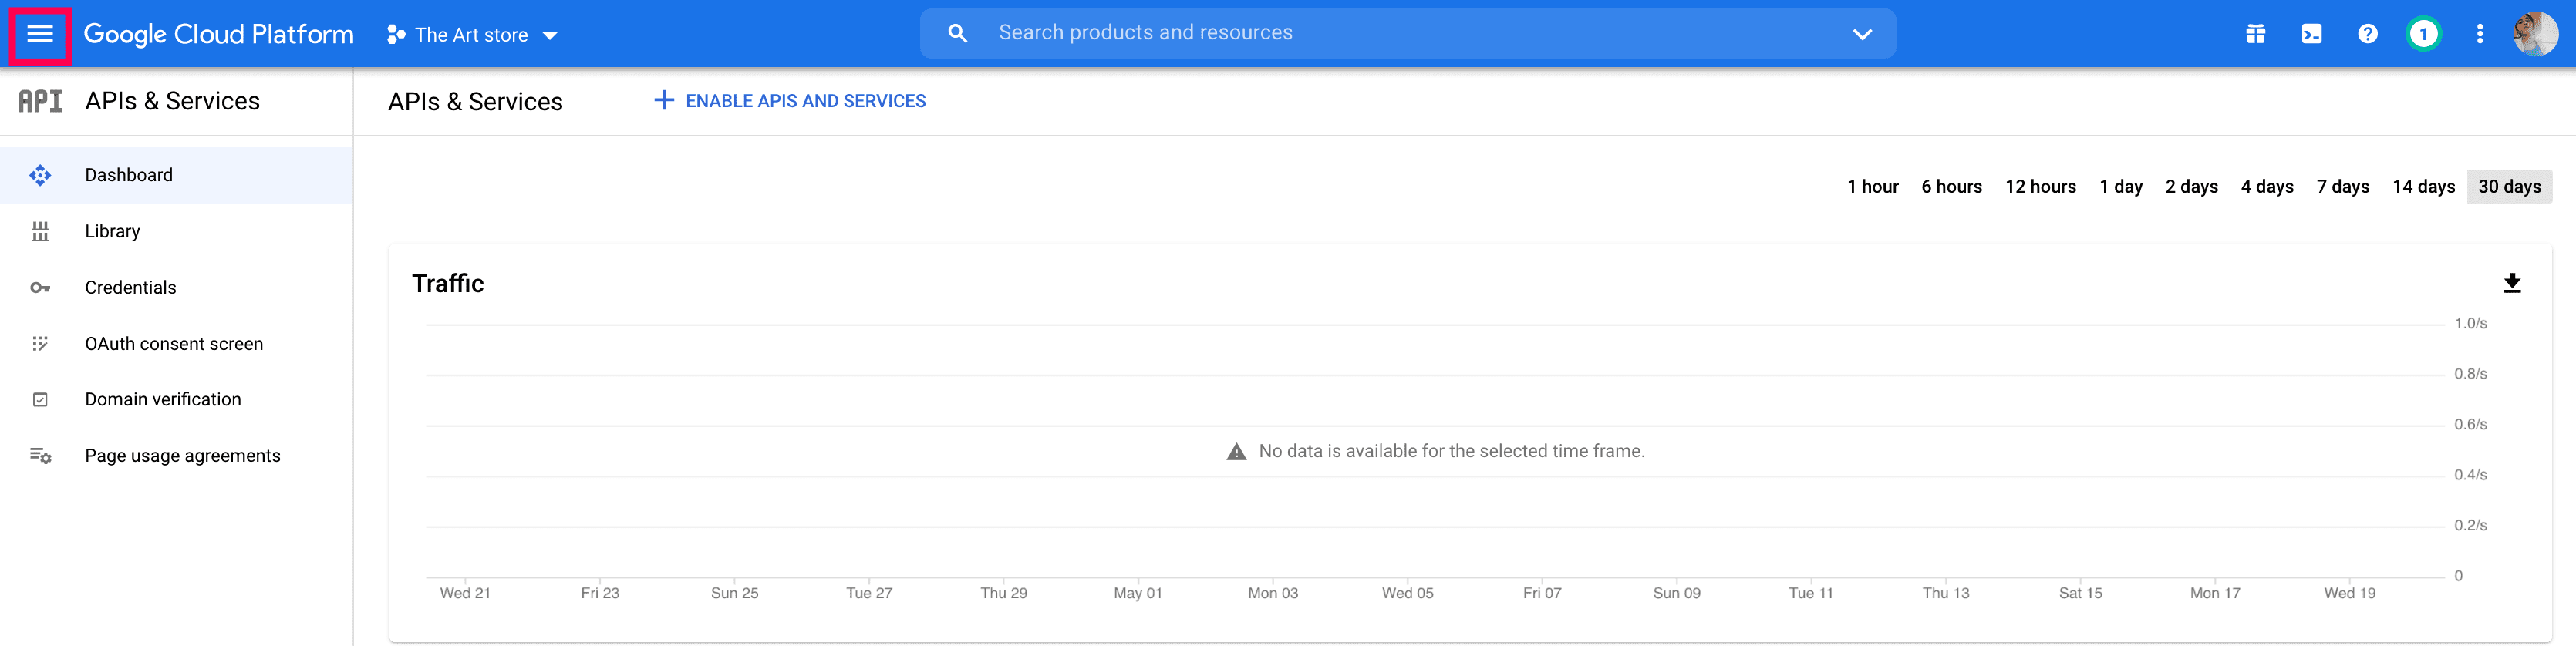This screenshot has width=2576, height=646.
Task: Select the 7 days time range
Action: (x=2342, y=187)
